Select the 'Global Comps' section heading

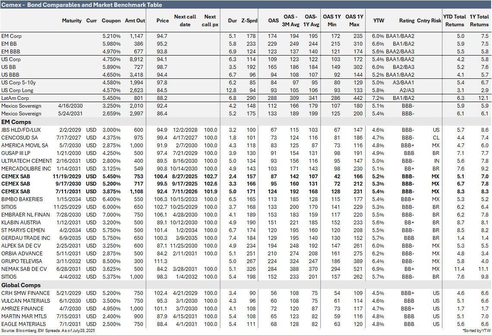pos(21,285)
